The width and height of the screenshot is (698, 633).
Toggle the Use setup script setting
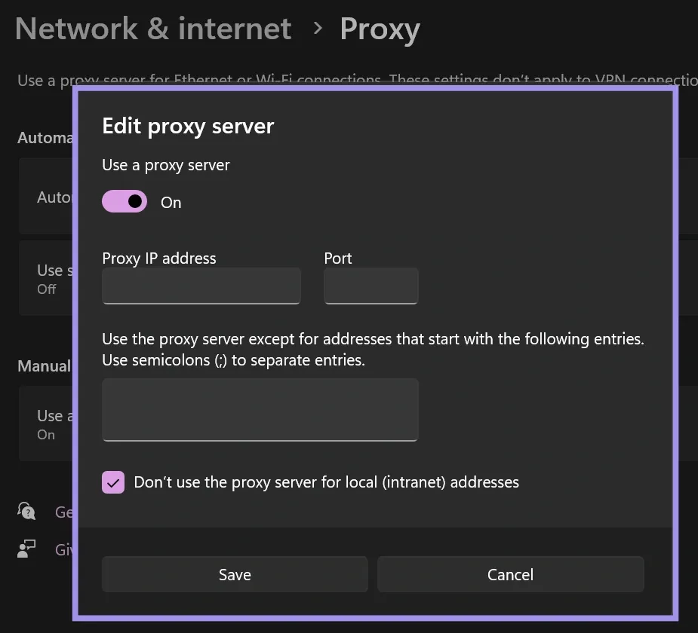click(47, 278)
